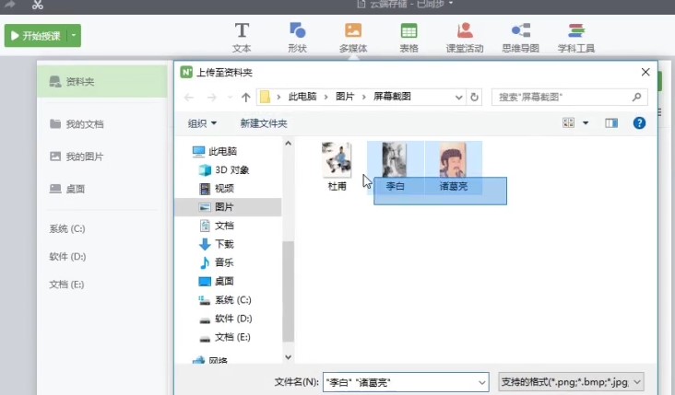Select 软件 (D:) in the left side panel
Viewport: 675px width, 395px height.
click(x=67, y=257)
